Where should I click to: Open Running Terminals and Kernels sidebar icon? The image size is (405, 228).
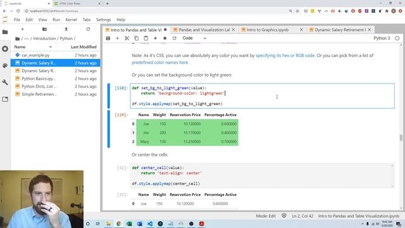5,49
